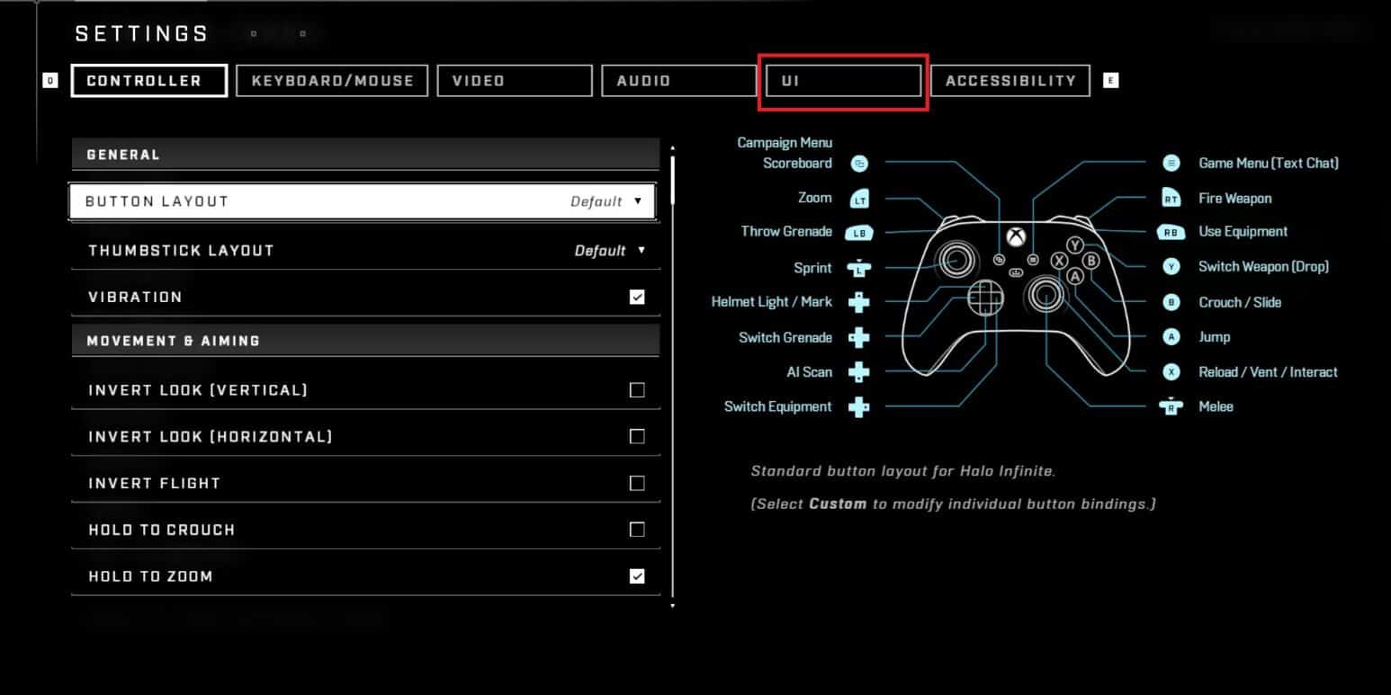This screenshot has height=695, width=1391.
Task: Click the 'Campaign Menu' label
Action: [785, 142]
